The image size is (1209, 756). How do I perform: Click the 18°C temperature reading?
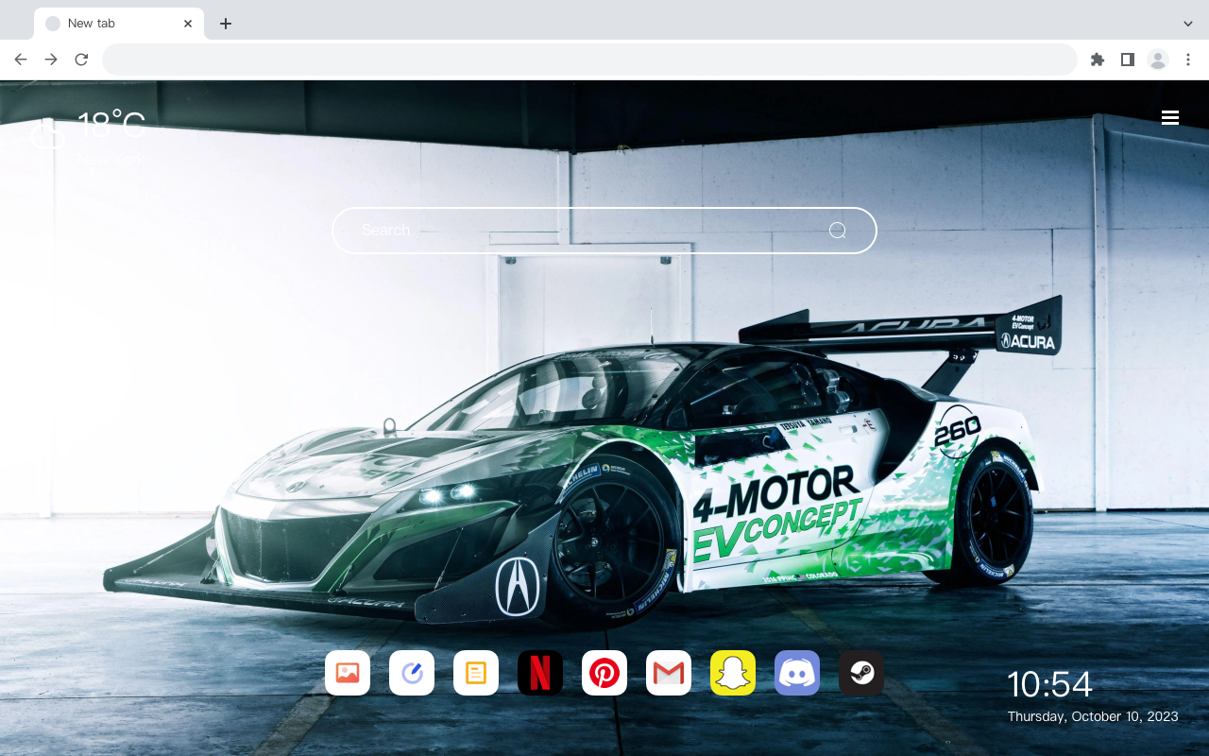111,125
